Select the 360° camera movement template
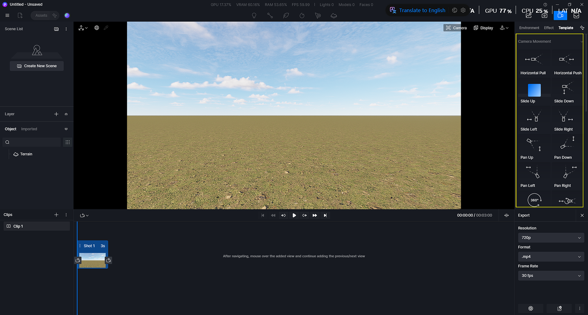Screen dimensions: 588x315 534,200
